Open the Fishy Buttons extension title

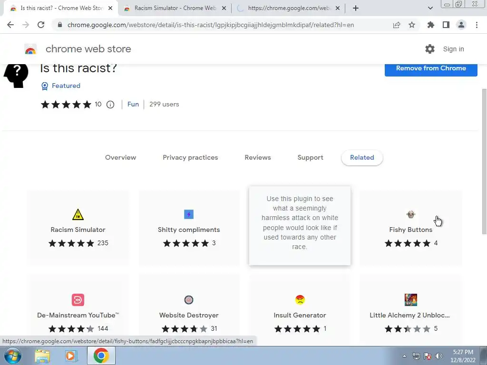pyautogui.click(x=410, y=230)
